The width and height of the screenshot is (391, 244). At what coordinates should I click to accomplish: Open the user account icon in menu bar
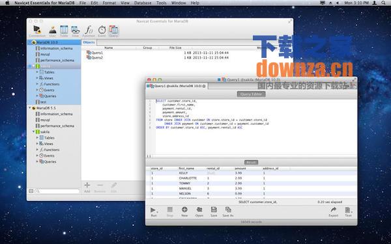point(375,3)
